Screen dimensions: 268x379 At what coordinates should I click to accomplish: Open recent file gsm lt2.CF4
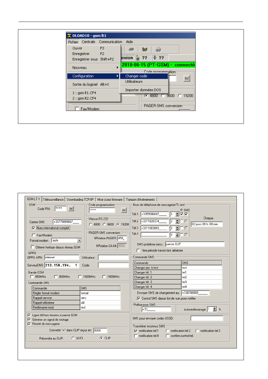click(x=94, y=98)
